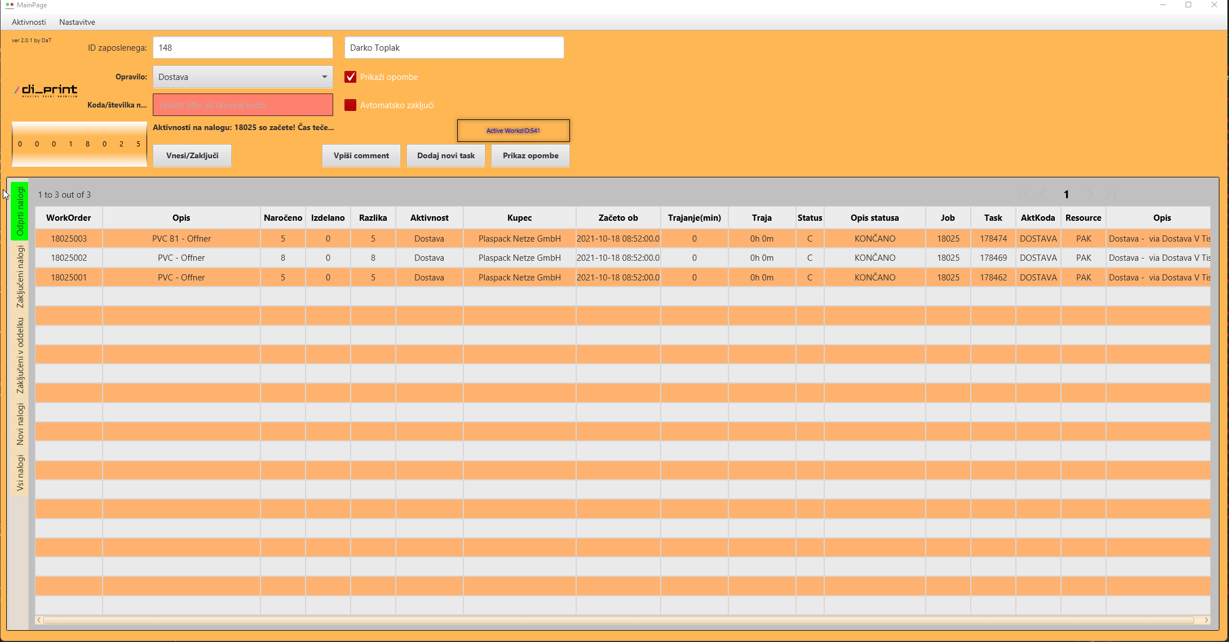
Task: Uncheck the Prikaži opombe checkbox
Action: [x=350, y=77]
